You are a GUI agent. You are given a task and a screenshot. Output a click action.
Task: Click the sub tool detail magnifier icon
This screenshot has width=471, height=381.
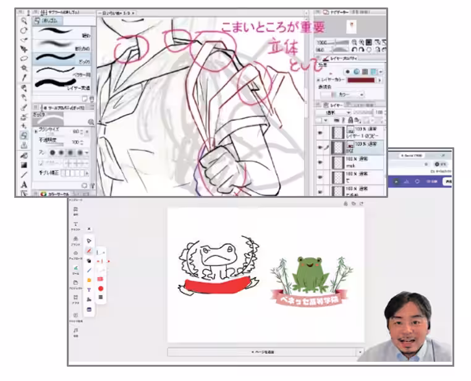tap(91, 122)
